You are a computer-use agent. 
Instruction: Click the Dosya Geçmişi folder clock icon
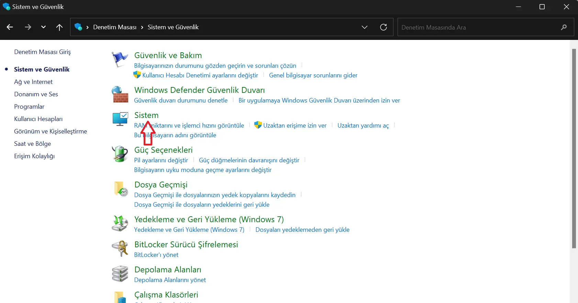[x=121, y=189]
